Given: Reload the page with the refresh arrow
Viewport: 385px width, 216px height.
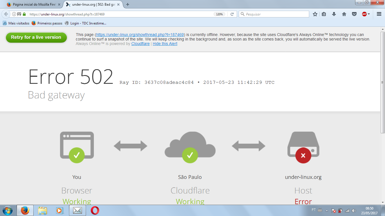Looking at the screenshot, I should point(232,14).
